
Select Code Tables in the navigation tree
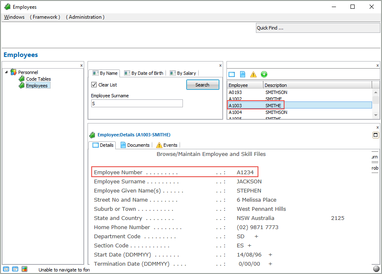point(39,79)
